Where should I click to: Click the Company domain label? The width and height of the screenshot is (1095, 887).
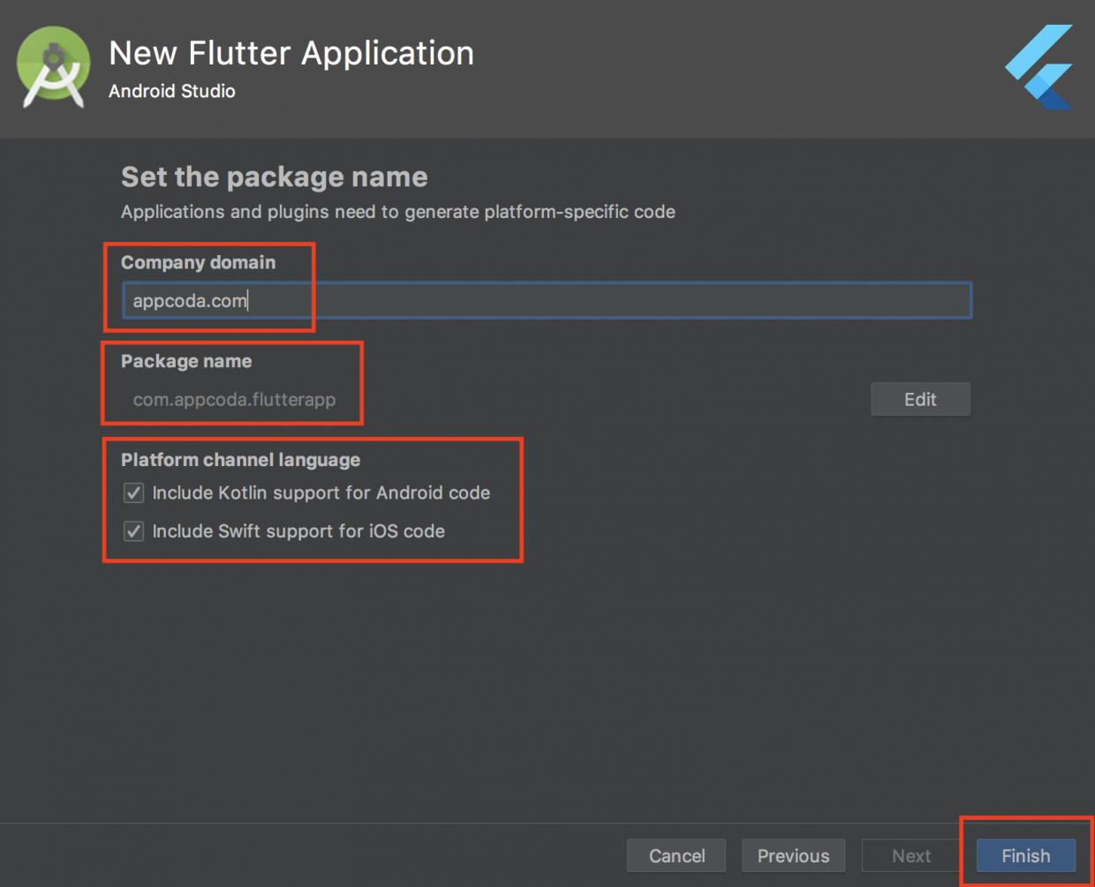pyautogui.click(x=199, y=262)
